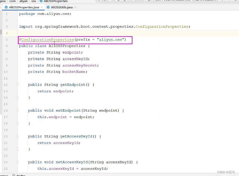Click the bucketName field on line 10
This screenshot has width=239, height=176.
(x=74, y=72)
